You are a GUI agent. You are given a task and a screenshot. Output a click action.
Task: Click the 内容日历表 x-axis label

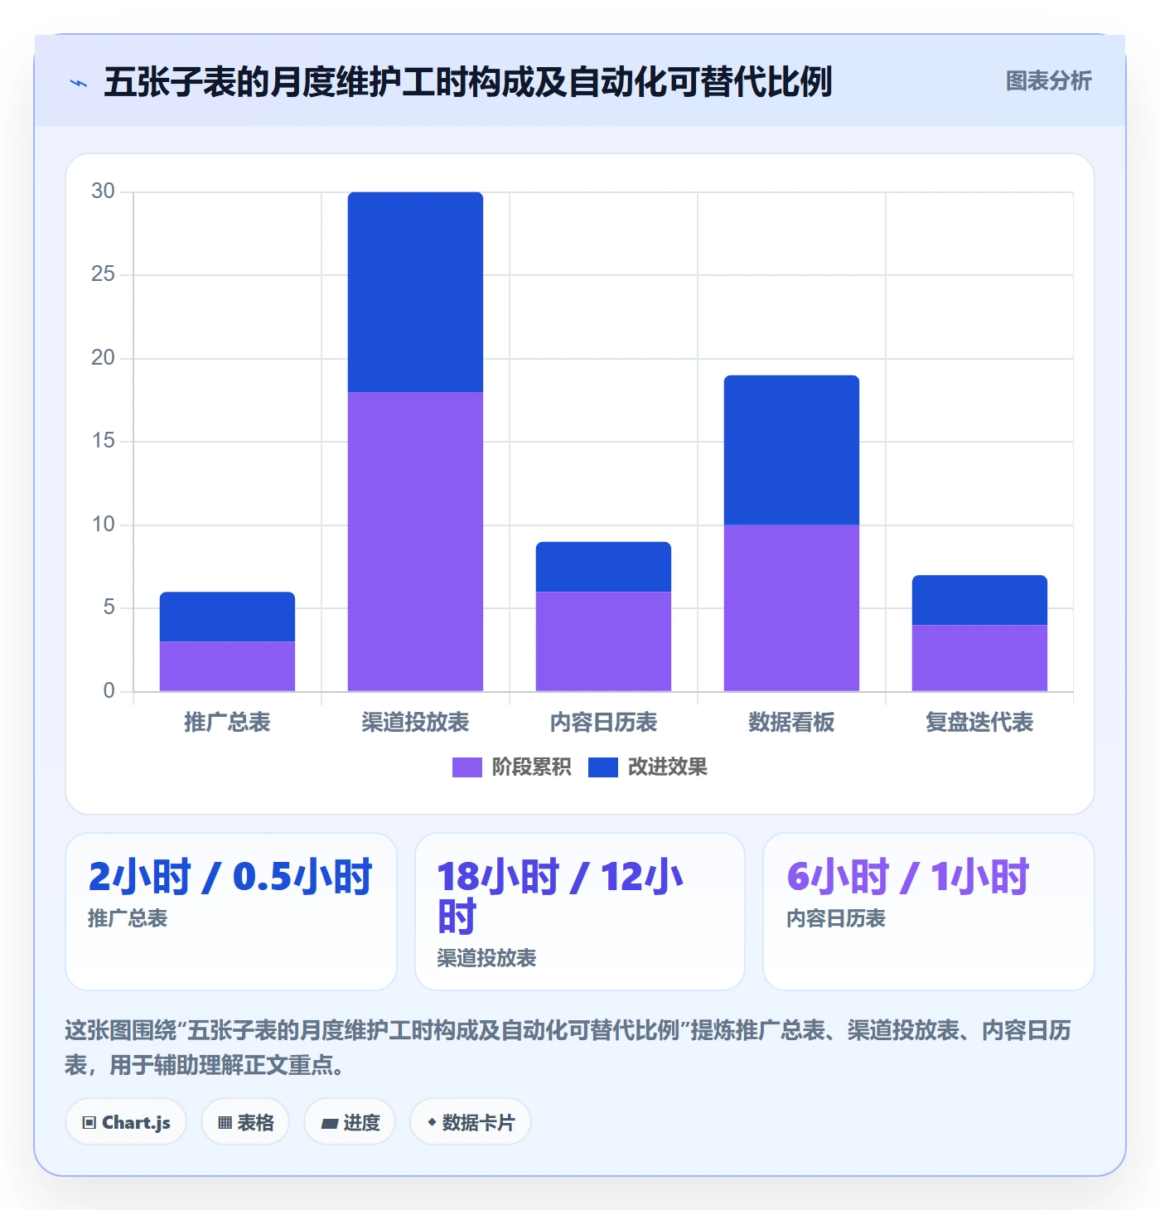603,722
